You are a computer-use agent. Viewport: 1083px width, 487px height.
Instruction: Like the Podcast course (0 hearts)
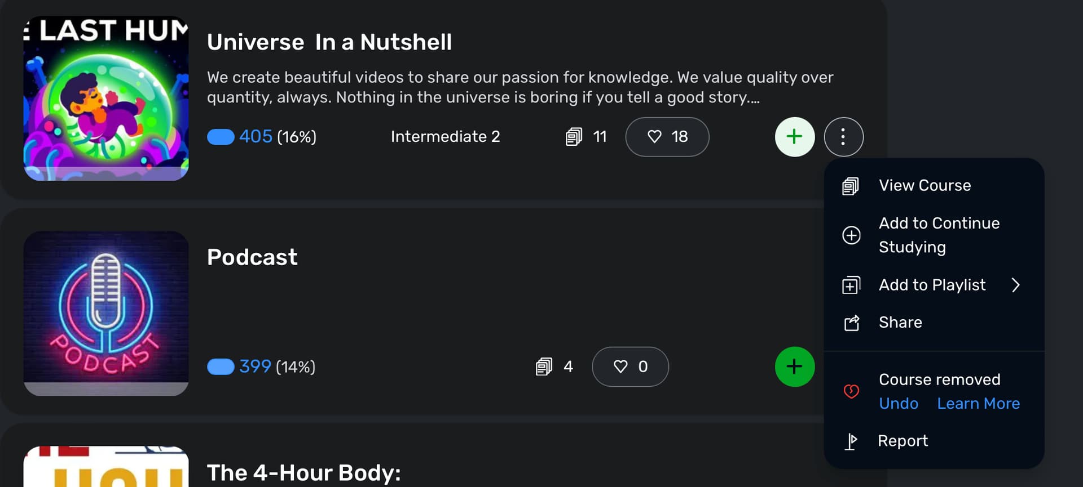630,367
